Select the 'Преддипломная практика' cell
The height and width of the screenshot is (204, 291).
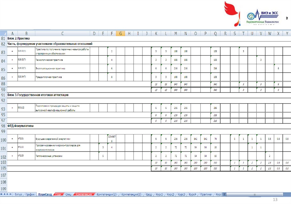[x=63, y=77]
